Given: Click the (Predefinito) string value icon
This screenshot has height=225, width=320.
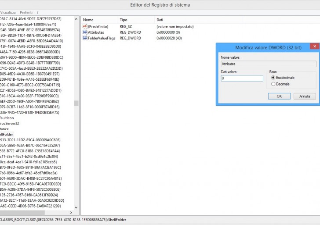Looking at the screenshot, I should [85, 27].
